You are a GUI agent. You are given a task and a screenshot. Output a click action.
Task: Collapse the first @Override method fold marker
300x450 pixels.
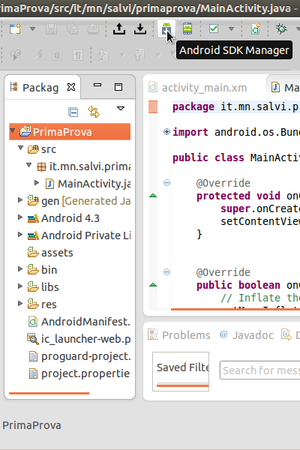(166, 182)
